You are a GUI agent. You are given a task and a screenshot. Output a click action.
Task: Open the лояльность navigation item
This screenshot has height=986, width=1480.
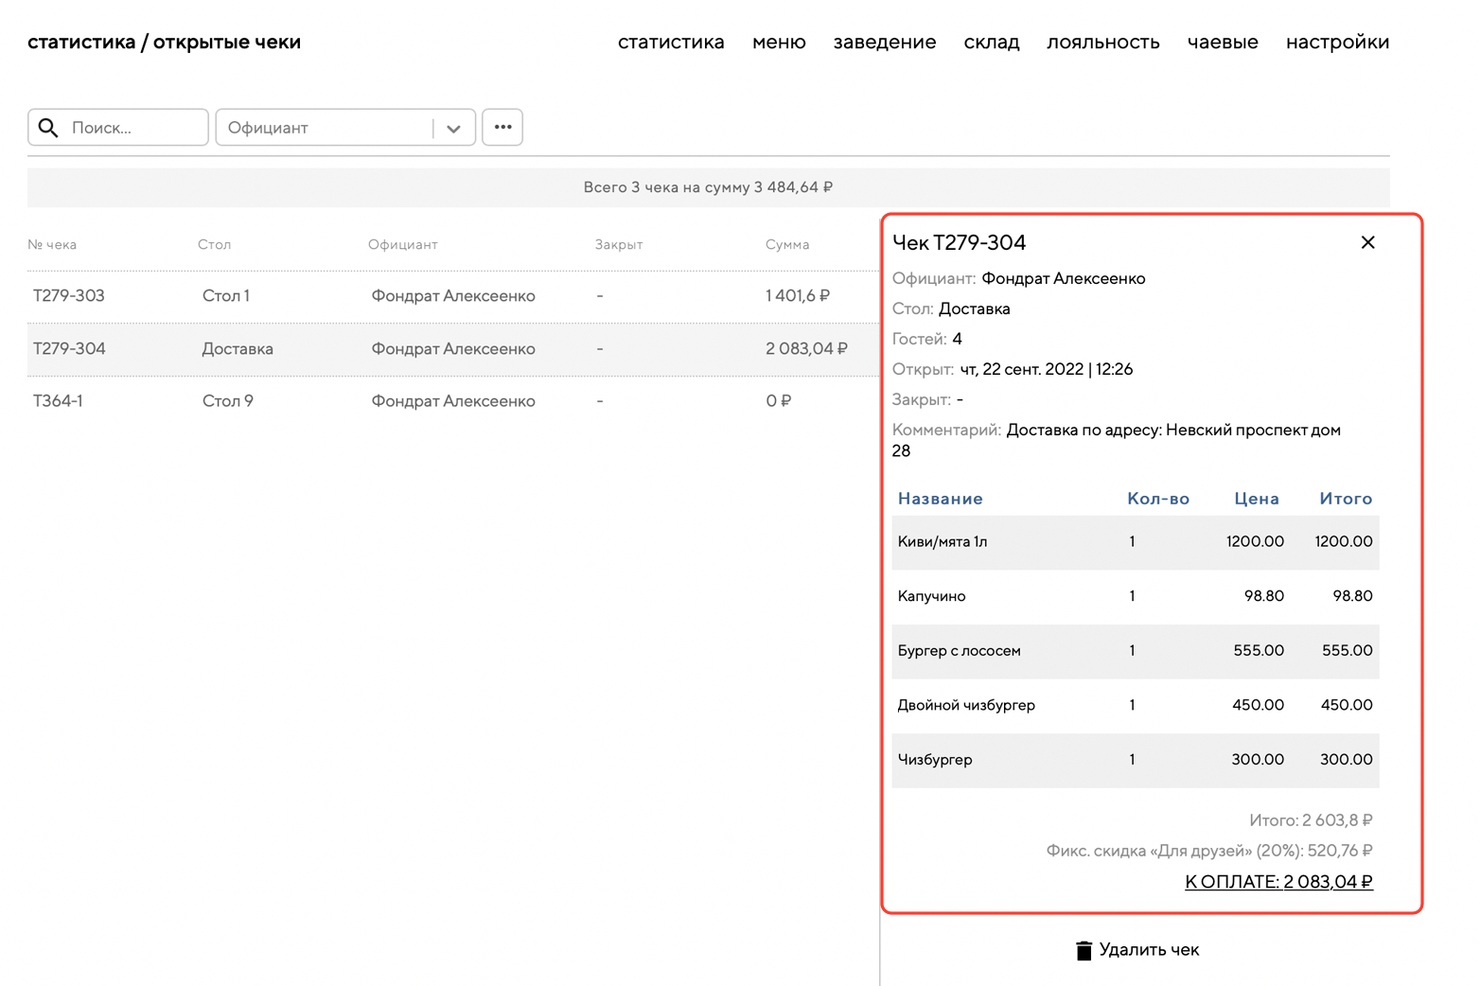1102,43
